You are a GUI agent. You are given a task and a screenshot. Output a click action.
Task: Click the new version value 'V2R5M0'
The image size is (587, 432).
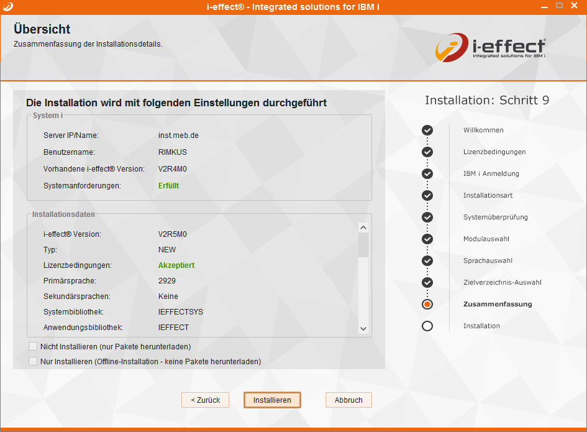(x=172, y=234)
